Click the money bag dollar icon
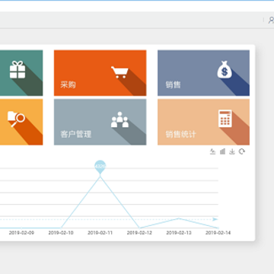The image size is (274, 274). [225, 69]
